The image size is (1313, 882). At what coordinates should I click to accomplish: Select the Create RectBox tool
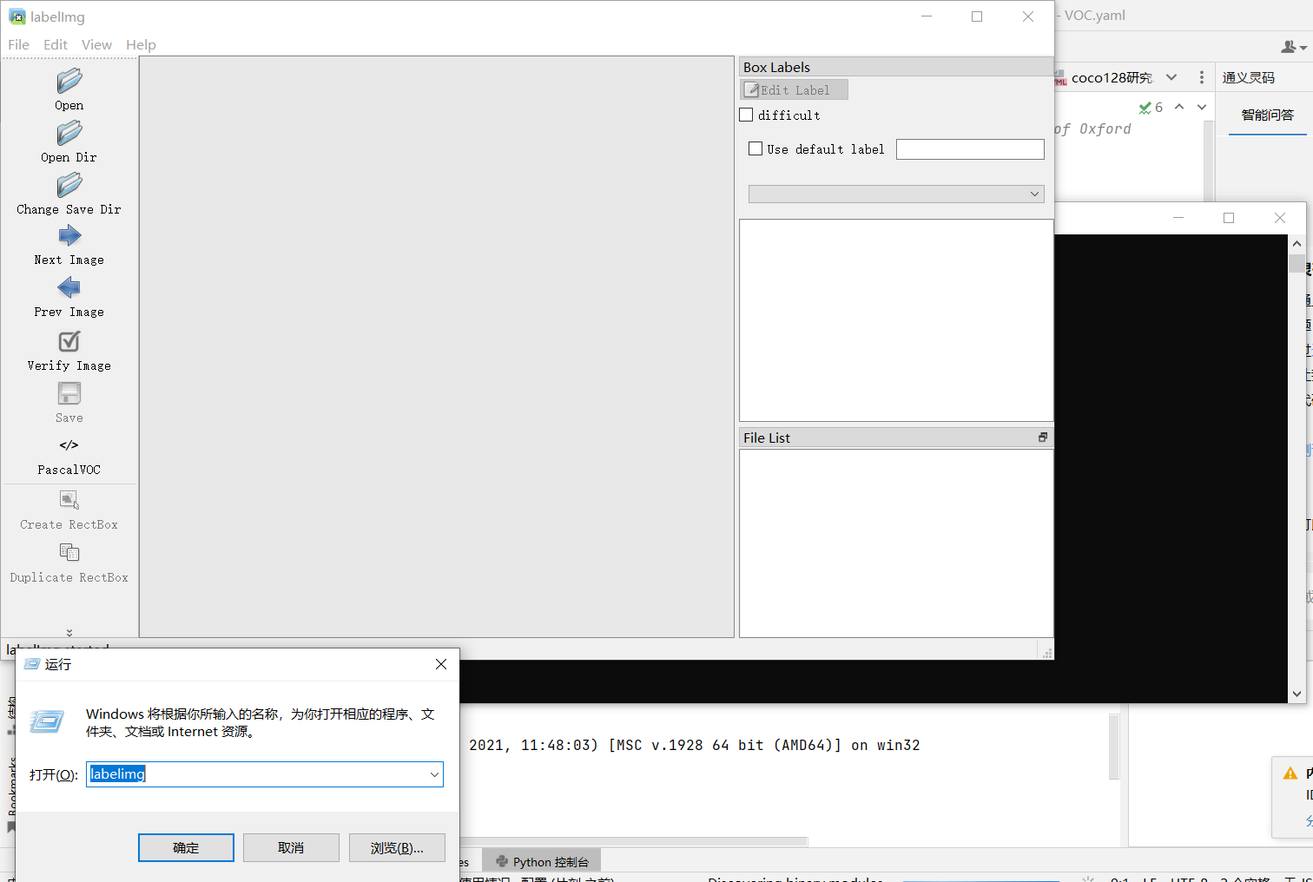pos(69,510)
